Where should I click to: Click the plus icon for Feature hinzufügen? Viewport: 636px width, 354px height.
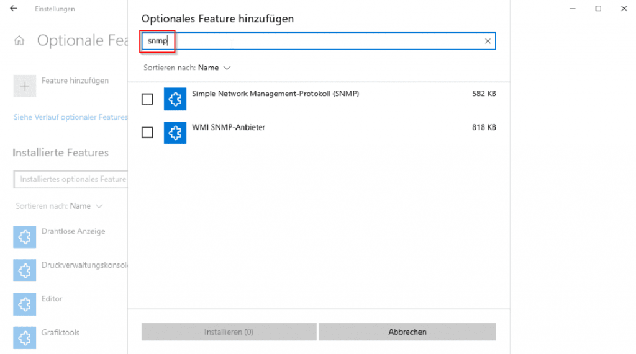[25, 86]
